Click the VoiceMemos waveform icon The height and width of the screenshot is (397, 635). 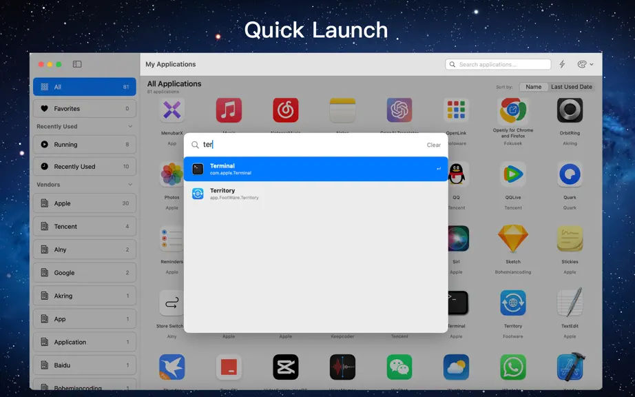tap(342, 367)
